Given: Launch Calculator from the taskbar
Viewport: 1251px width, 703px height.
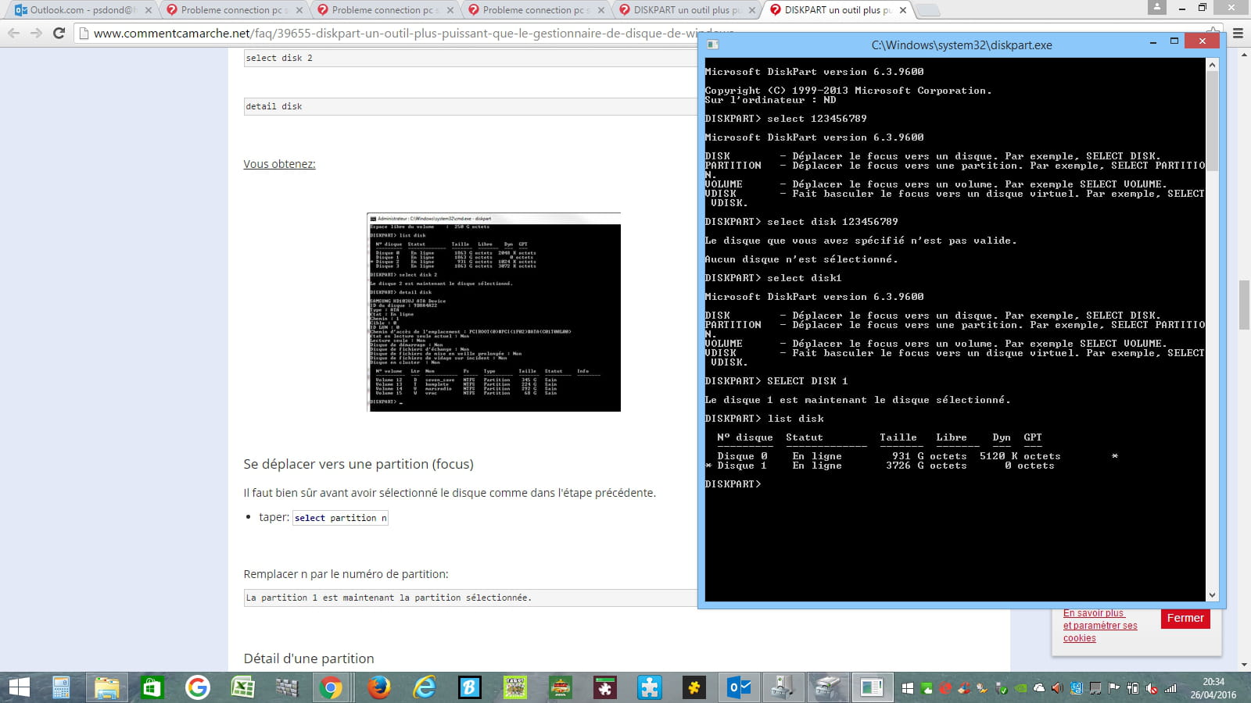Looking at the screenshot, I should [61, 687].
